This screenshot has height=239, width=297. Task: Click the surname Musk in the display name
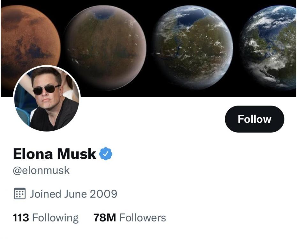click(x=77, y=154)
